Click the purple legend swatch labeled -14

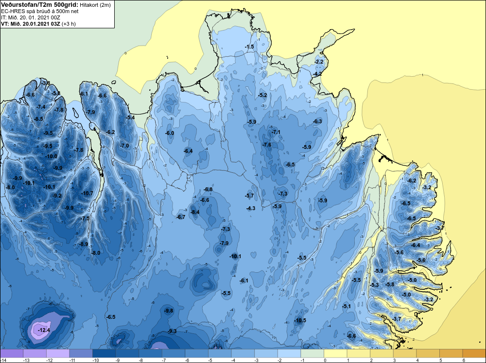pyautogui.click(x=12, y=353)
